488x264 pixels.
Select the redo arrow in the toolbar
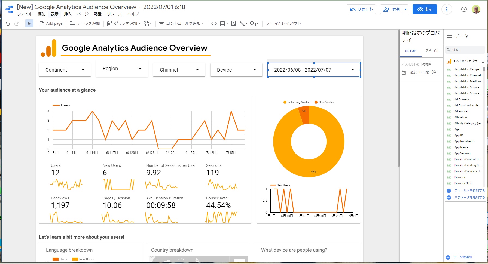[x=17, y=23]
